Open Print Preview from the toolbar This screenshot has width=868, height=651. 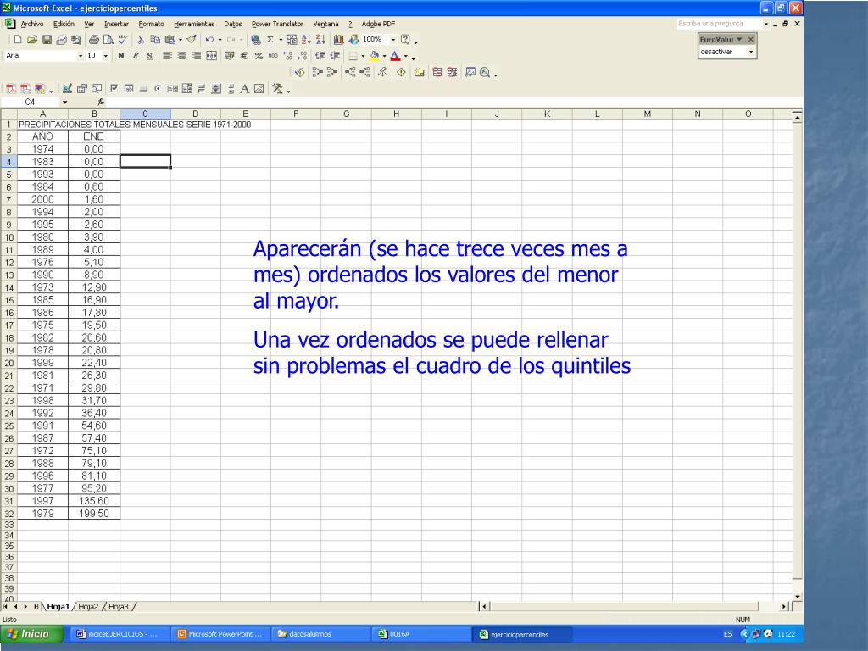[x=108, y=39]
